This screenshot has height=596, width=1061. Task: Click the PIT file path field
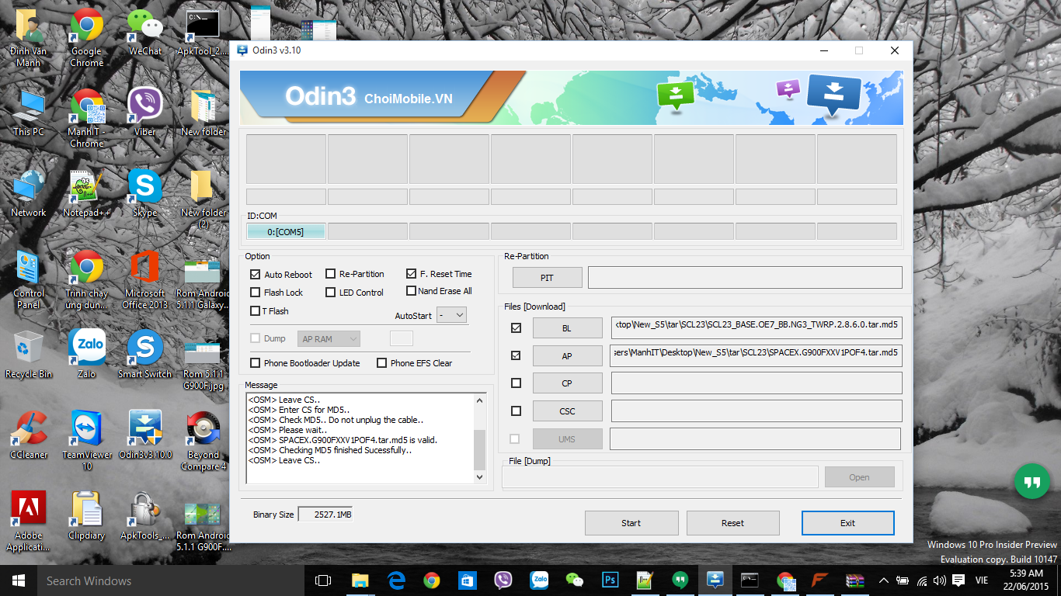coord(745,277)
